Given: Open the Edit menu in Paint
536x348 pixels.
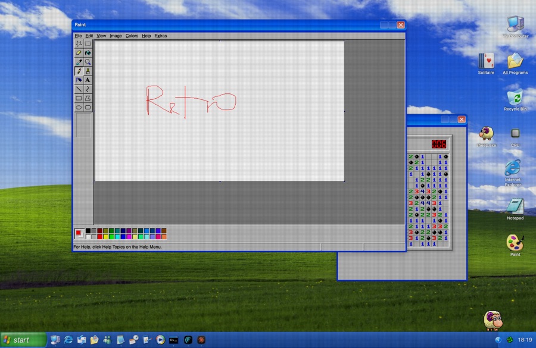Looking at the screenshot, I should click(x=89, y=36).
